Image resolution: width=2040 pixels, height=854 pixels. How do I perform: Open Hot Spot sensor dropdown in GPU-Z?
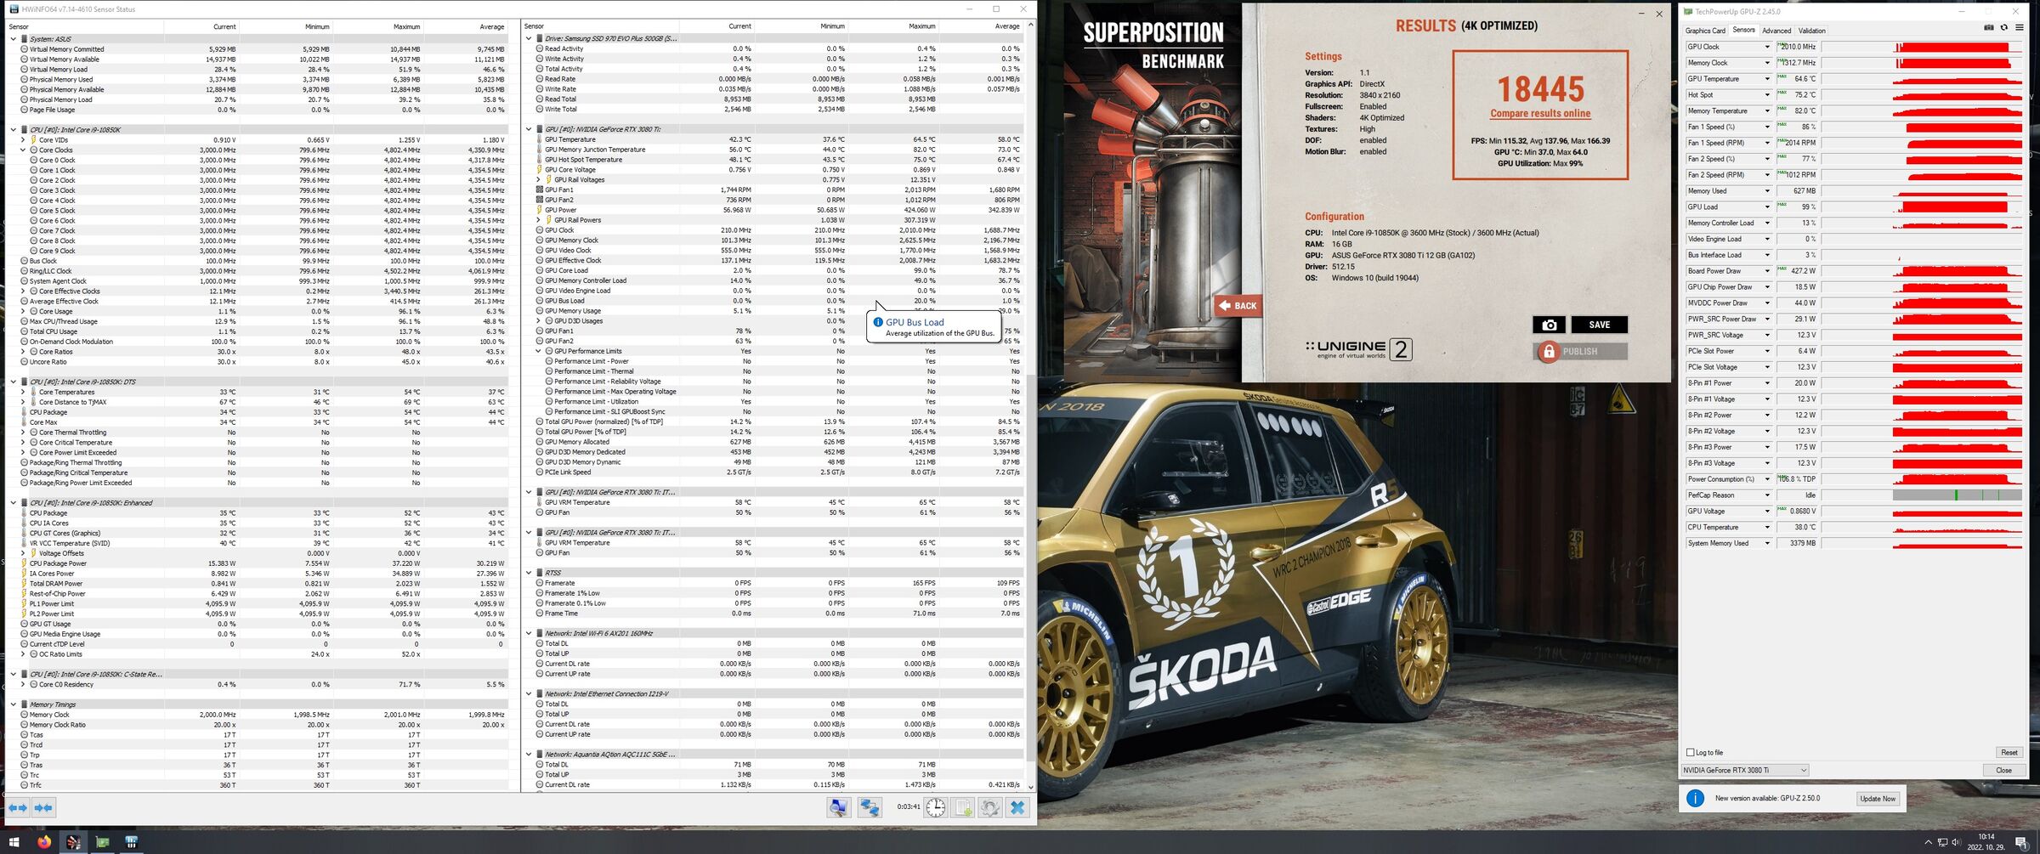click(x=1766, y=95)
